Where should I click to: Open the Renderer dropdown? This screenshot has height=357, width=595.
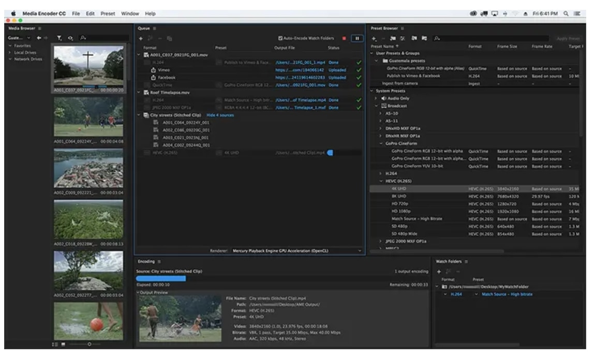point(297,251)
